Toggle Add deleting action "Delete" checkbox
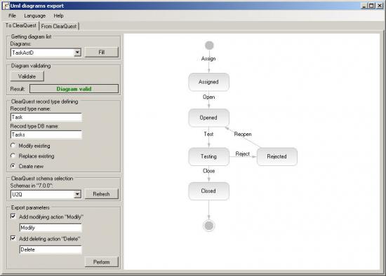This screenshot has width=386, height=276. click(x=13, y=238)
